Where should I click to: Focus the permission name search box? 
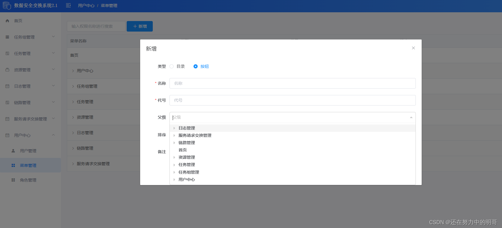coord(96,26)
